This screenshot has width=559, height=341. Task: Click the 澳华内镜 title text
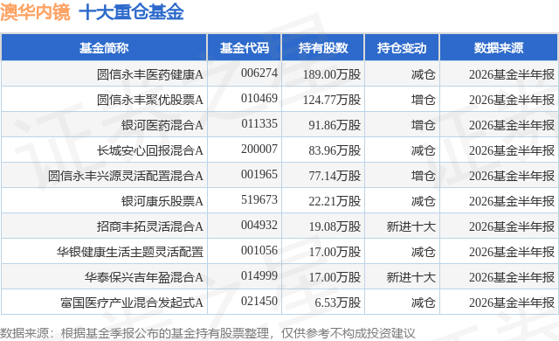(x=35, y=12)
